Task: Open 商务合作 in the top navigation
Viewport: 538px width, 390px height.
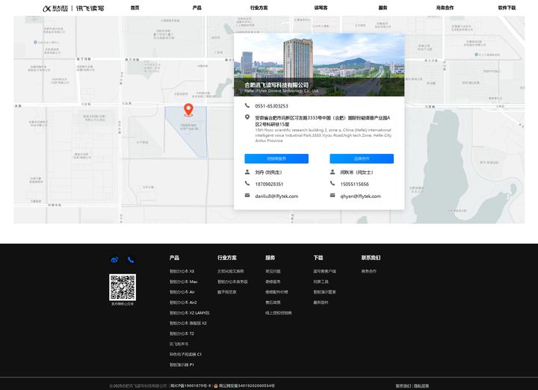Action: [445, 8]
